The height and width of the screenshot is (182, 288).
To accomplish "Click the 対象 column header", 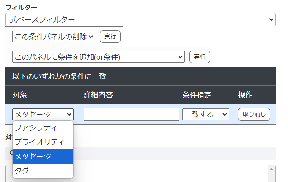I will click(20, 95).
